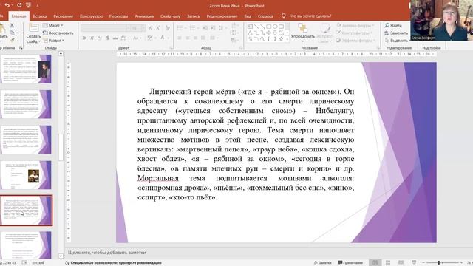This screenshot has width=473, height=266.
Task: Click the zoom slider in status bar
Action: click(442, 263)
